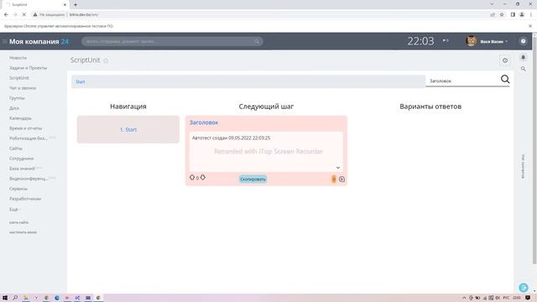Open Сервисы in left menu
Viewport: 537px width, 302px height.
click(x=18, y=189)
